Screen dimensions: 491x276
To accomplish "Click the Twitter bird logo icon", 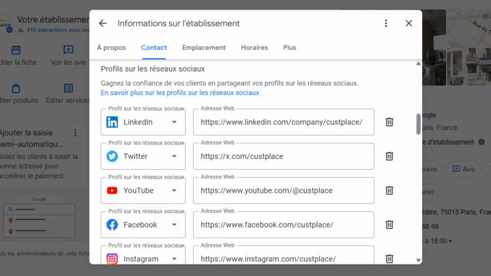I will click(x=112, y=156).
